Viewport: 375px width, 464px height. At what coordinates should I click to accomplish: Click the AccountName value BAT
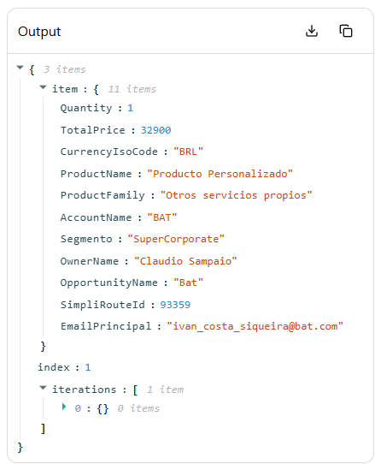[161, 217]
